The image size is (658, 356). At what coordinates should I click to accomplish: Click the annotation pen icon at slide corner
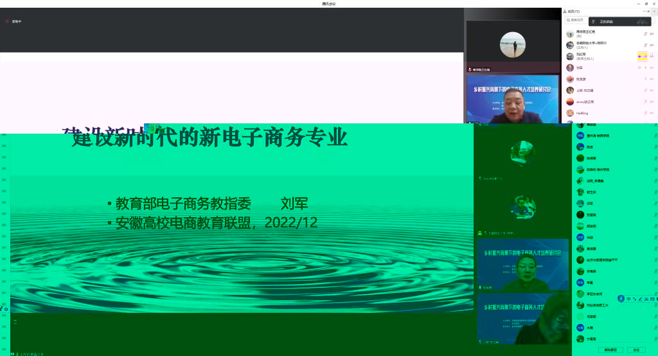(1, 309)
